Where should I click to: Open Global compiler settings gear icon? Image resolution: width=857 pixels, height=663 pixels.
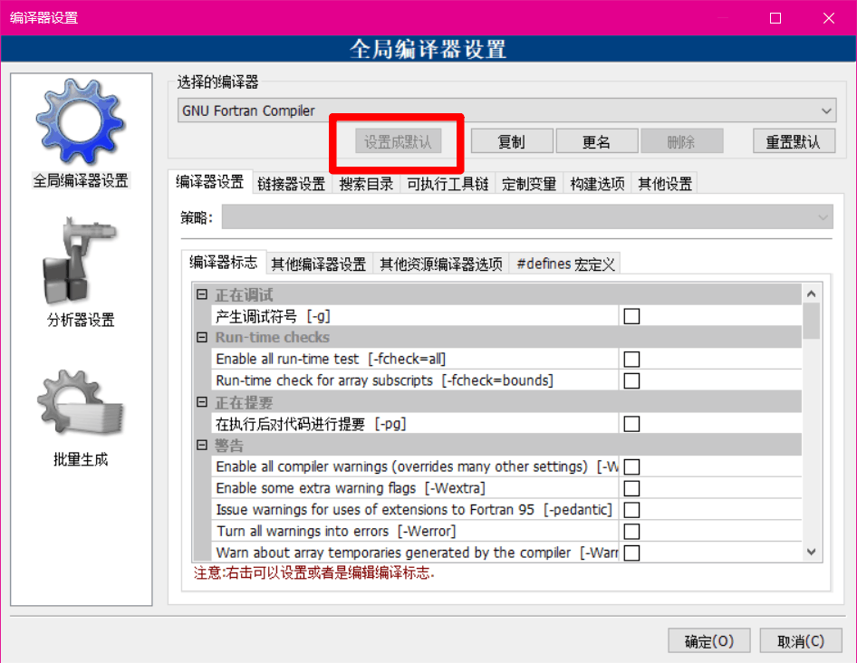[x=81, y=120]
